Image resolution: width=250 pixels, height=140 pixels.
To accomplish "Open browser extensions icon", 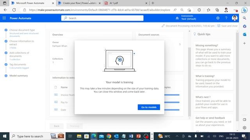I will click(x=199, y=10).
